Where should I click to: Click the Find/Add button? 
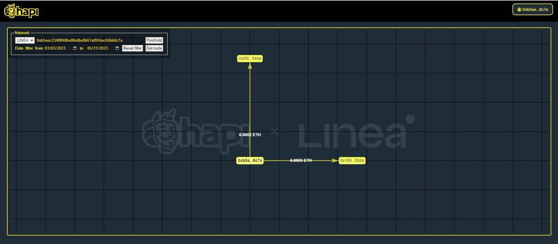pyautogui.click(x=154, y=40)
